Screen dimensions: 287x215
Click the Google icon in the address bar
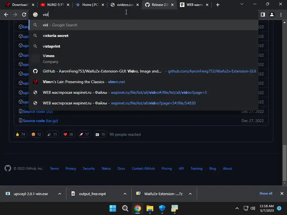(35, 15)
